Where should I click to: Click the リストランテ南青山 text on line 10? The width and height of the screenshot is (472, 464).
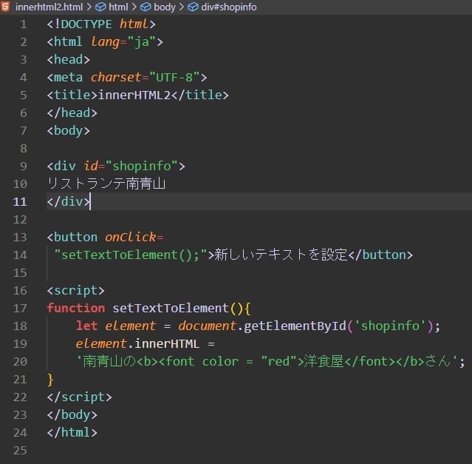pyautogui.click(x=106, y=184)
